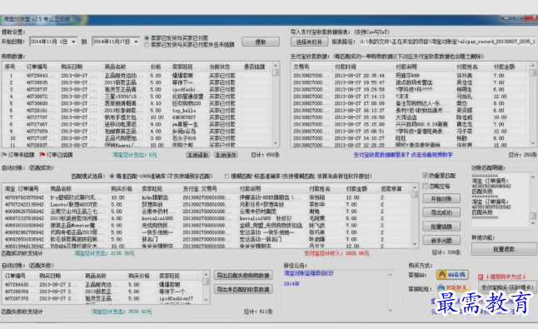The height and width of the screenshot is (329, 538).
Task: Click the 购买价格 header in matched table
Action: 122,189
